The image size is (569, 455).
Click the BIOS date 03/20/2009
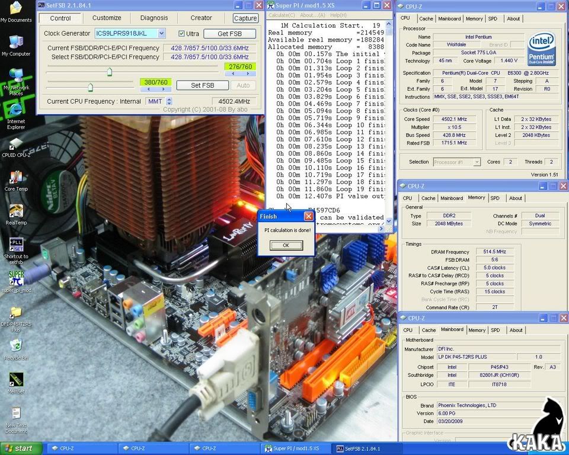tap(499, 421)
